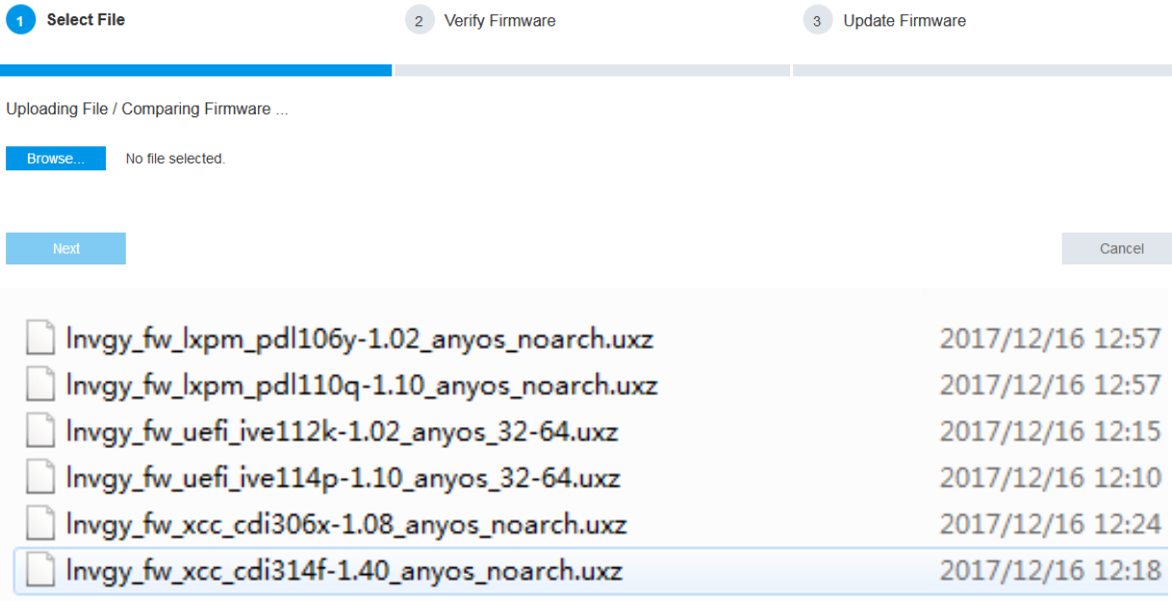This screenshot has height=601, width=1172.
Task: Open the Update Firmware step label
Action: (904, 20)
